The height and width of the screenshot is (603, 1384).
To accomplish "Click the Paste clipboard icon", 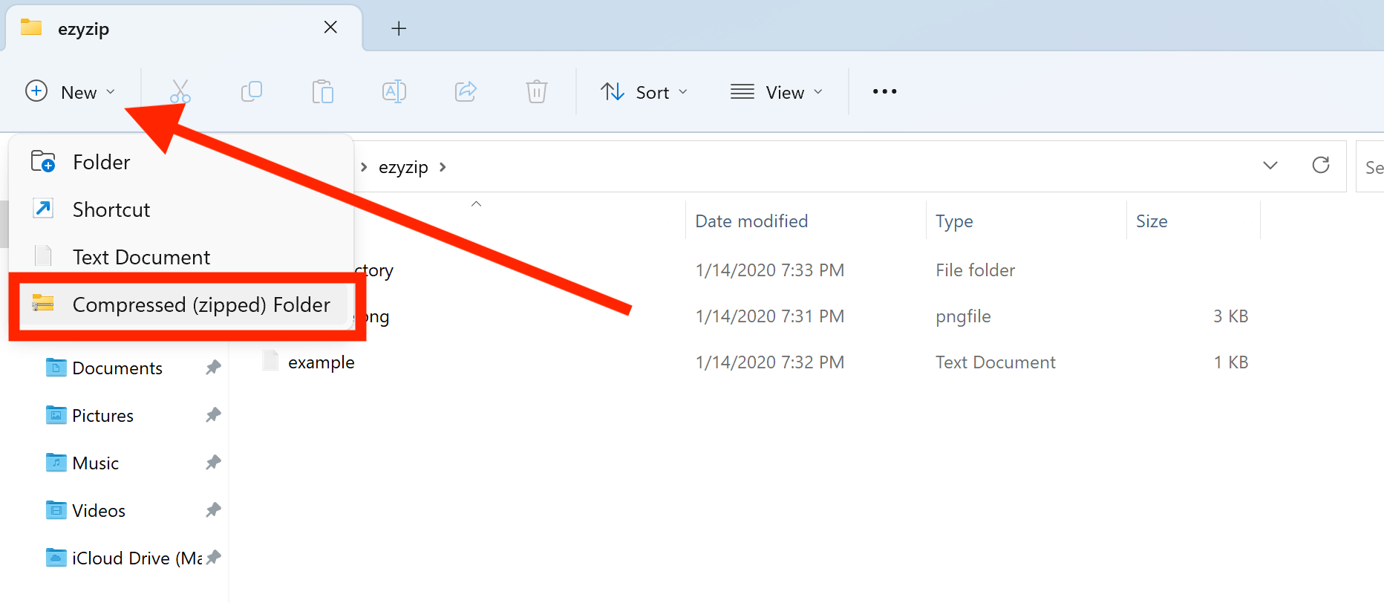I will 323,91.
